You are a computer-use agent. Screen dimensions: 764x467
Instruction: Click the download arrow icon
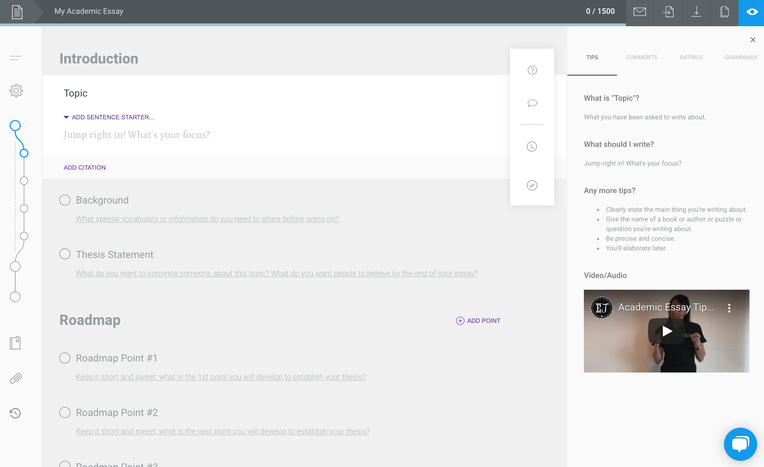(x=696, y=12)
